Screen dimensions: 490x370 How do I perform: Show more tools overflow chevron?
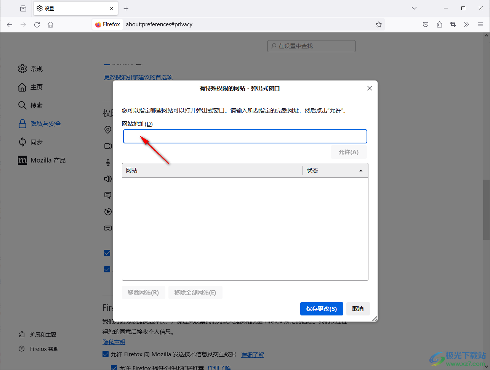[466, 24]
